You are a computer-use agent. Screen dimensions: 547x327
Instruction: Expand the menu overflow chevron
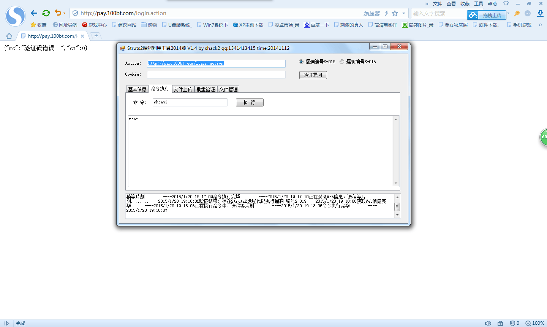427,4
